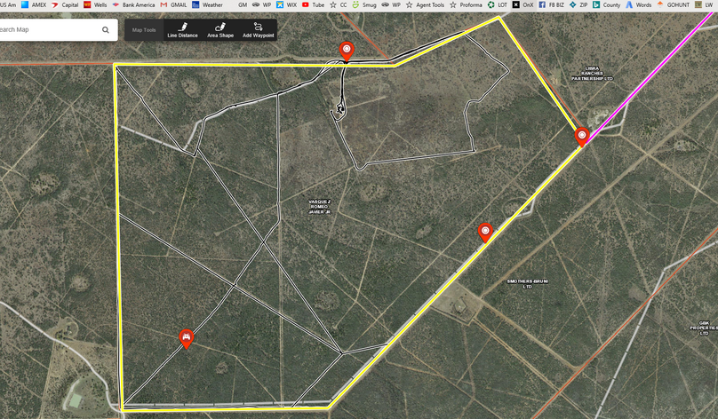Open the OnX bookmark
The width and height of the screenshot is (718, 419).
523,4
